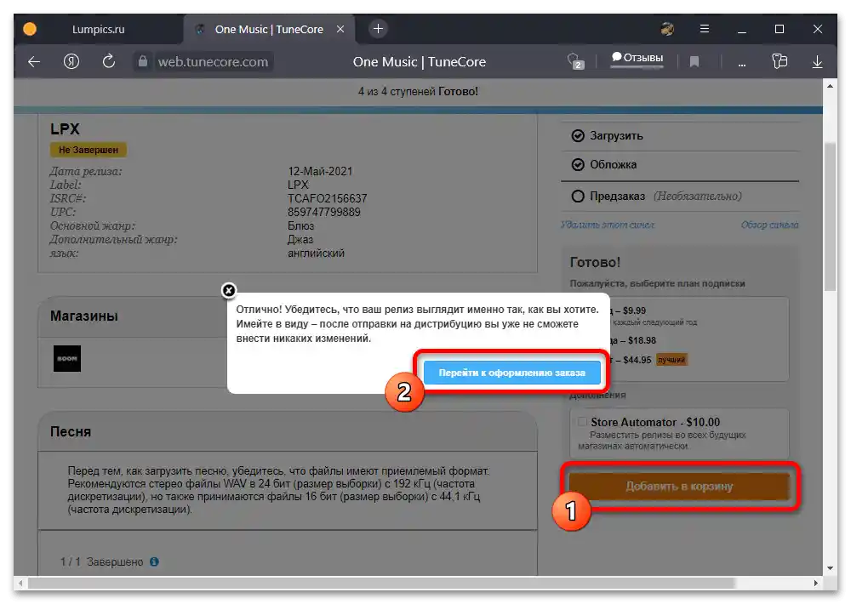
Task: Click the BOOM store logo thumbnail
Action: [67, 359]
